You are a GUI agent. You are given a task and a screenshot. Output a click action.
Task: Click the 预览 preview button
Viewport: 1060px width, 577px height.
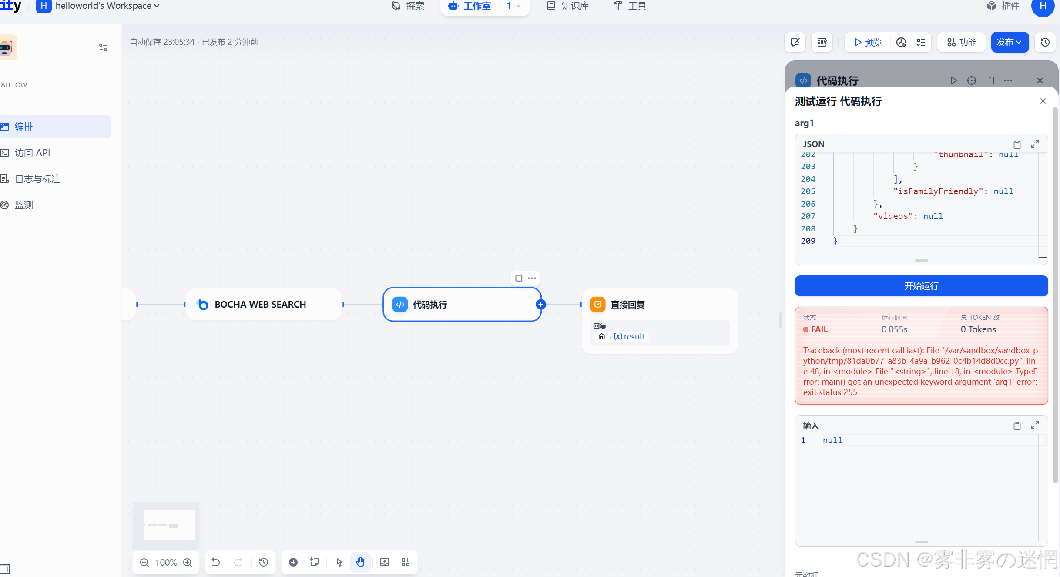pyautogui.click(x=868, y=42)
